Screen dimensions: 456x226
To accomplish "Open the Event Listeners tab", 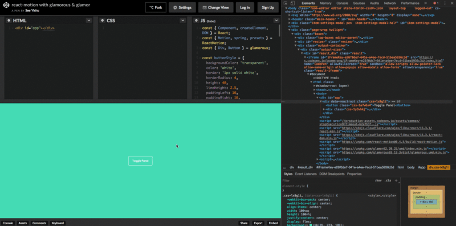I will [306, 174].
